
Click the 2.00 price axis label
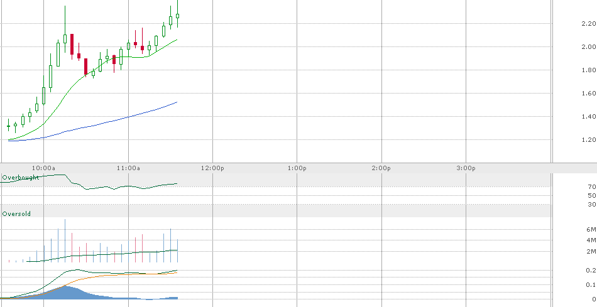click(x=589, y=47)
